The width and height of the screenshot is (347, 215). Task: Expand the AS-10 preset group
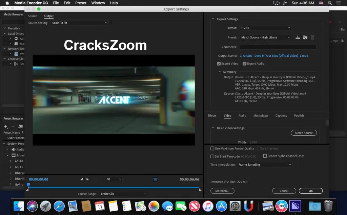11,161
